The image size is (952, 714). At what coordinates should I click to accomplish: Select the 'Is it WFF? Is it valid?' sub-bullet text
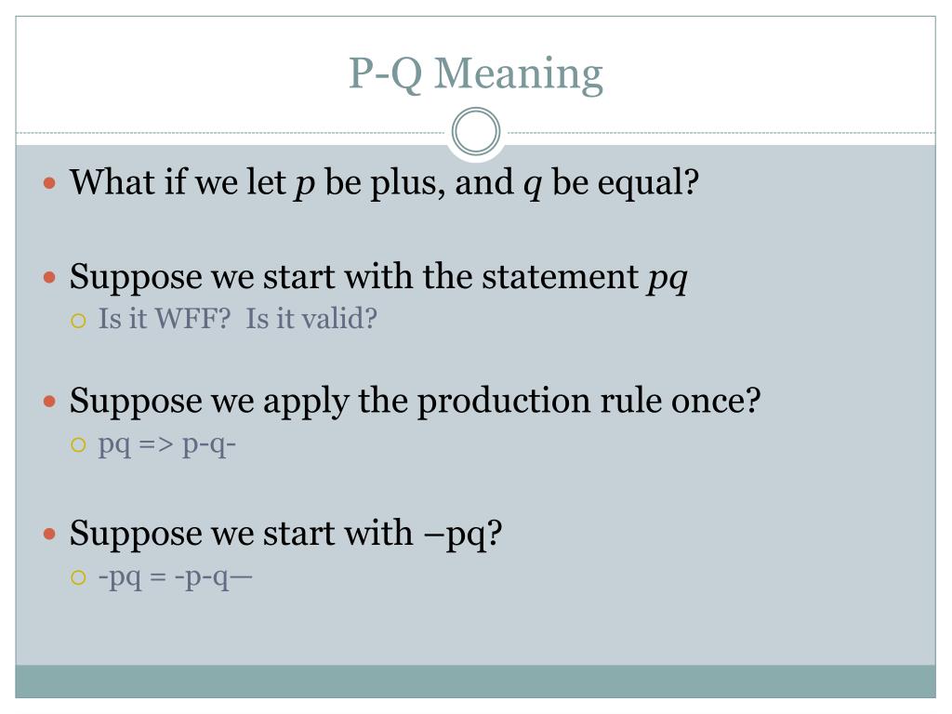(238, 319)
